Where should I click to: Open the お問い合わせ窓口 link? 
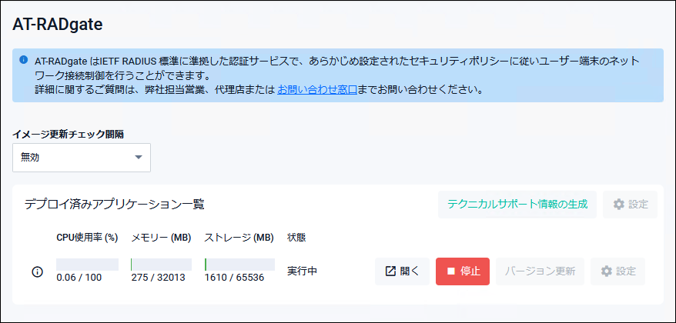click(x=317, y=91)
